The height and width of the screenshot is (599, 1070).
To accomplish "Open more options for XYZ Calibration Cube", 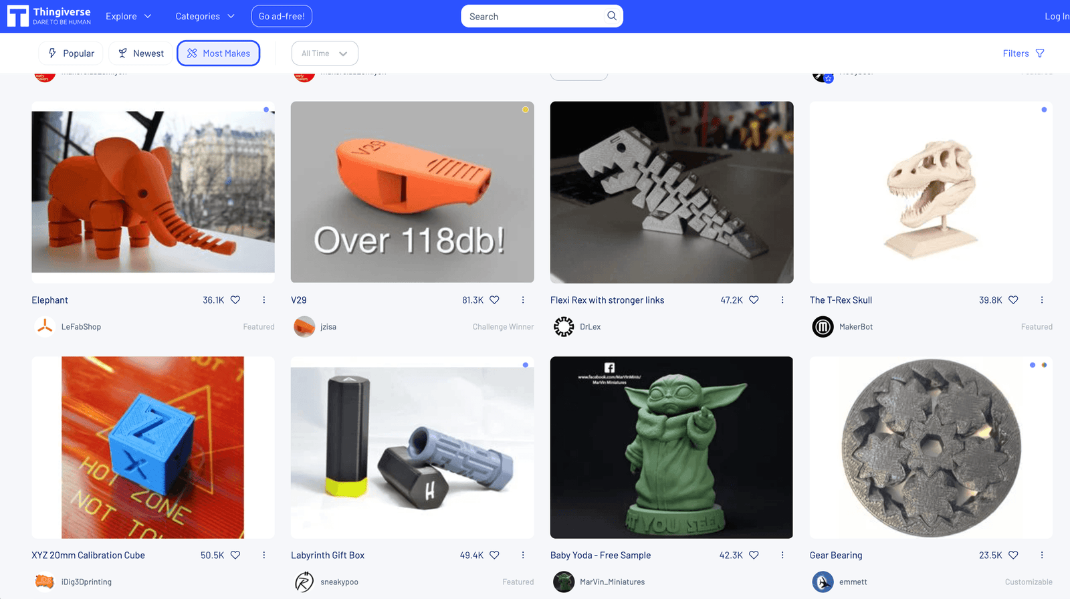I will 264,556.
